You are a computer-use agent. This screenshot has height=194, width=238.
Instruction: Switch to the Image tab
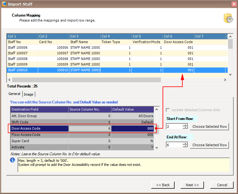pyautogui.click(x=28, y=94)
